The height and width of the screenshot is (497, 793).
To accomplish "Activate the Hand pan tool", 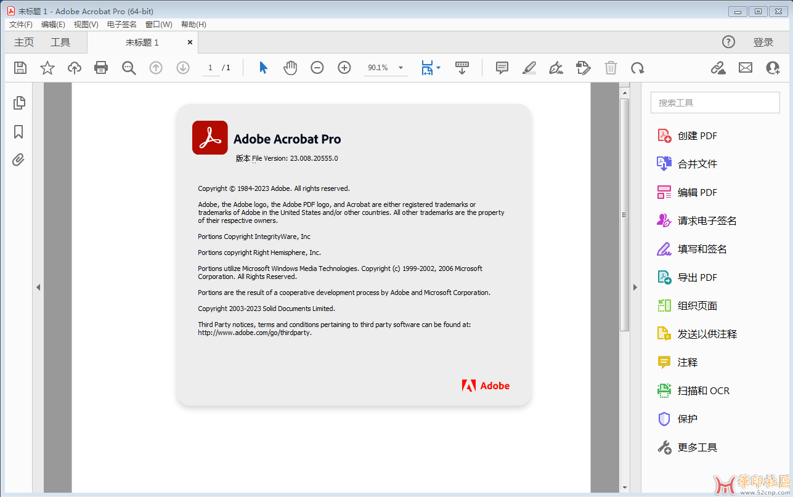I will (x=290, y=68).
